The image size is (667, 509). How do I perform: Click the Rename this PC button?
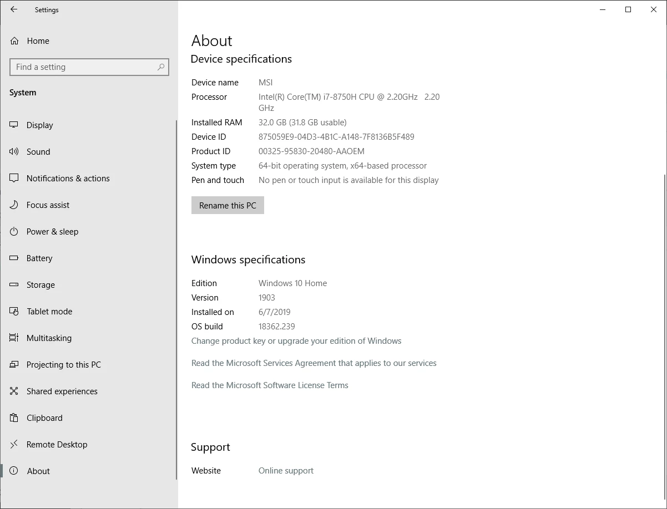coord(228,205)
